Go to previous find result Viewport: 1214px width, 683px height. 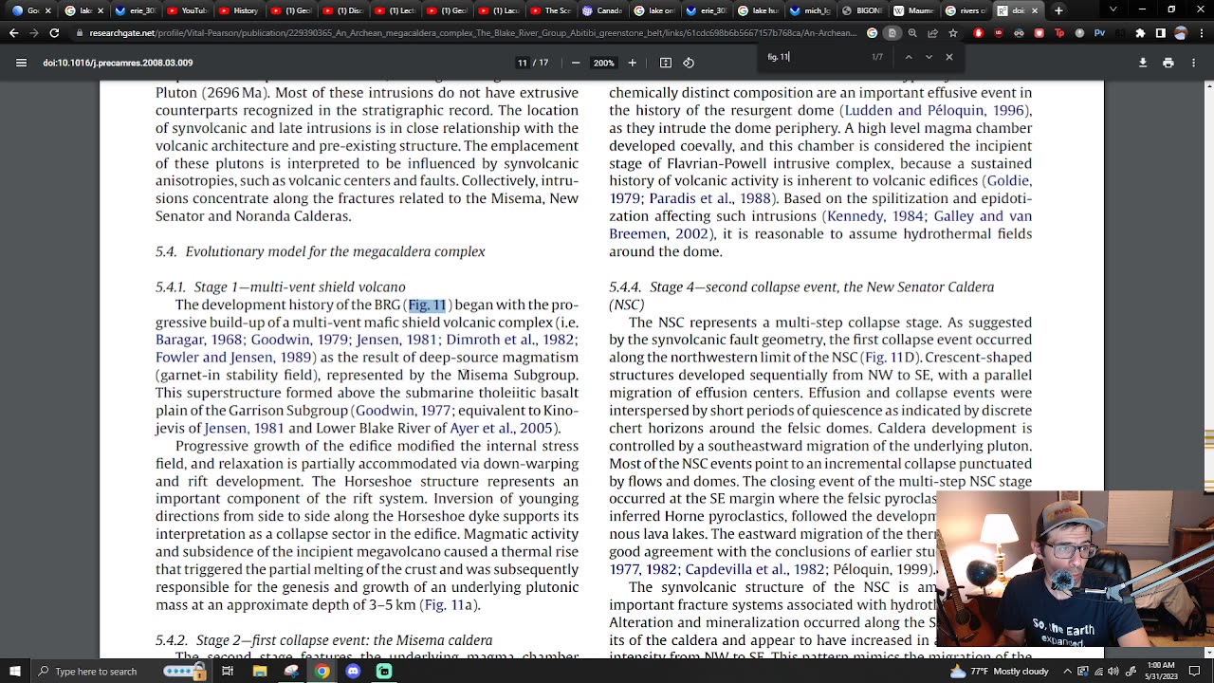click(908, 57)
